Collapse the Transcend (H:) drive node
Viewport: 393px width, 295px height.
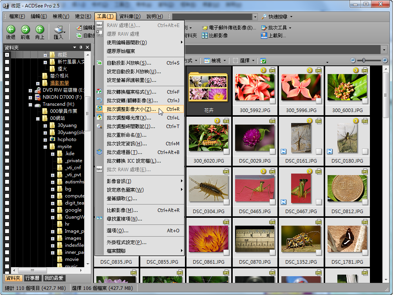[x=31, y=105]
